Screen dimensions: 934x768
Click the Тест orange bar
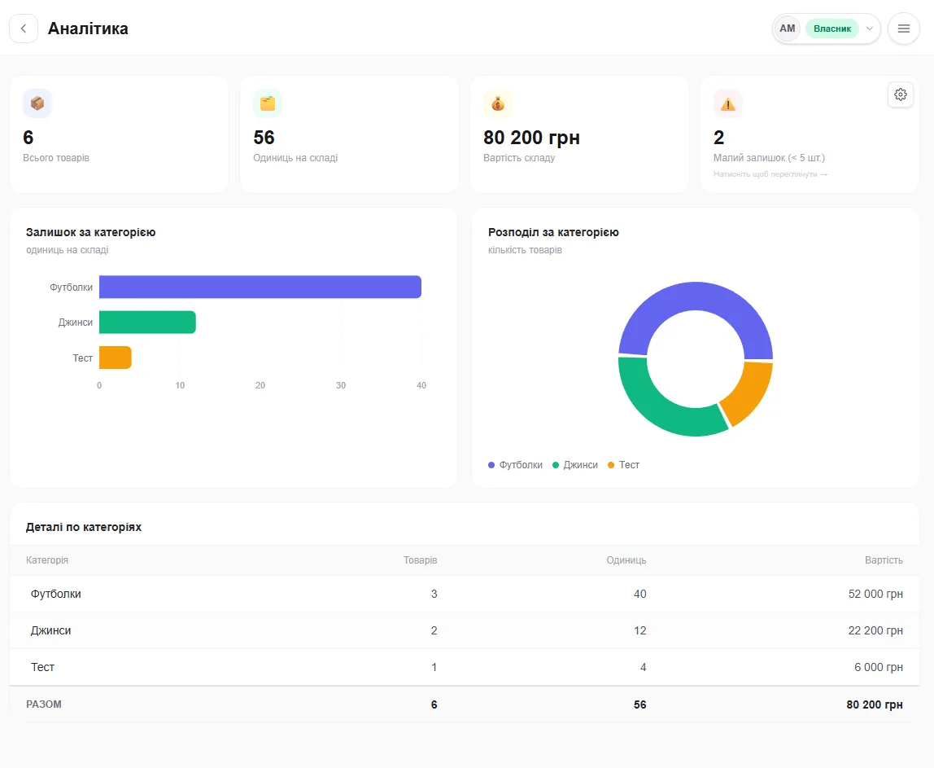pos(116,358)
